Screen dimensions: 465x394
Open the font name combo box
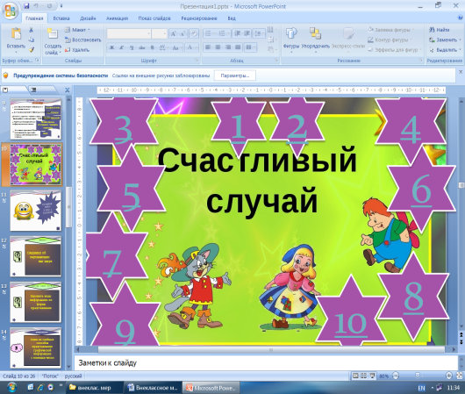pos(129,33)
